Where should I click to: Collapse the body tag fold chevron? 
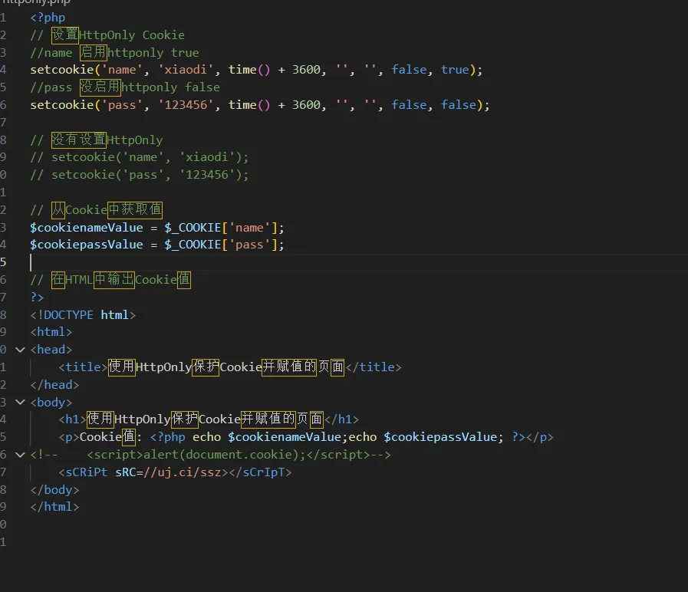click(20, 402)
